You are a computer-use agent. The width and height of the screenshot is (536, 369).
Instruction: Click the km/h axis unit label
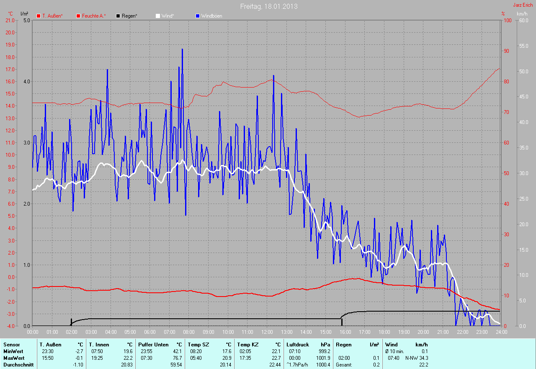[x=522, y=14]
